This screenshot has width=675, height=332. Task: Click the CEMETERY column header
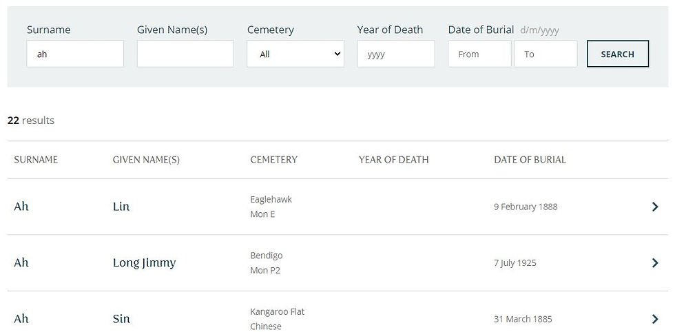[274, 160]
